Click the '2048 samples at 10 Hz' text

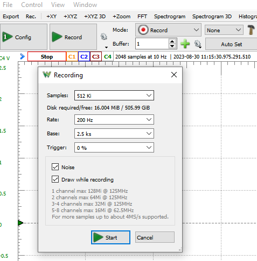(x=141, y=57)
